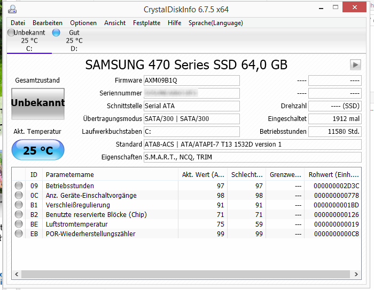The height and width of the screenshot is (290, 374).
Task: Click the Drehzahl ---- (SSD) field
Action: point(335,106)
